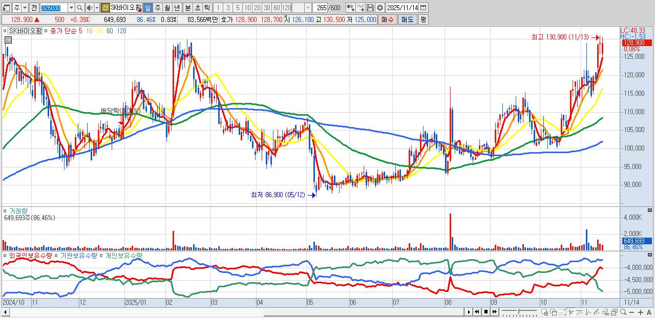Click the chart image capture icon
Image resolution: width=655 pixels, height=318 pixels.
pos(614,312)
